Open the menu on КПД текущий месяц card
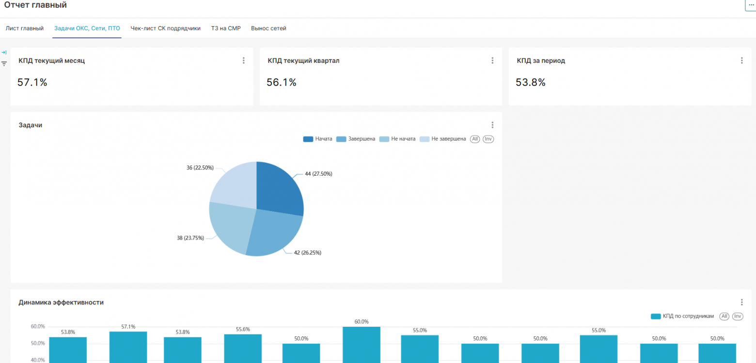This screenshot has width=756, height=363. click(x=243, y=60)
